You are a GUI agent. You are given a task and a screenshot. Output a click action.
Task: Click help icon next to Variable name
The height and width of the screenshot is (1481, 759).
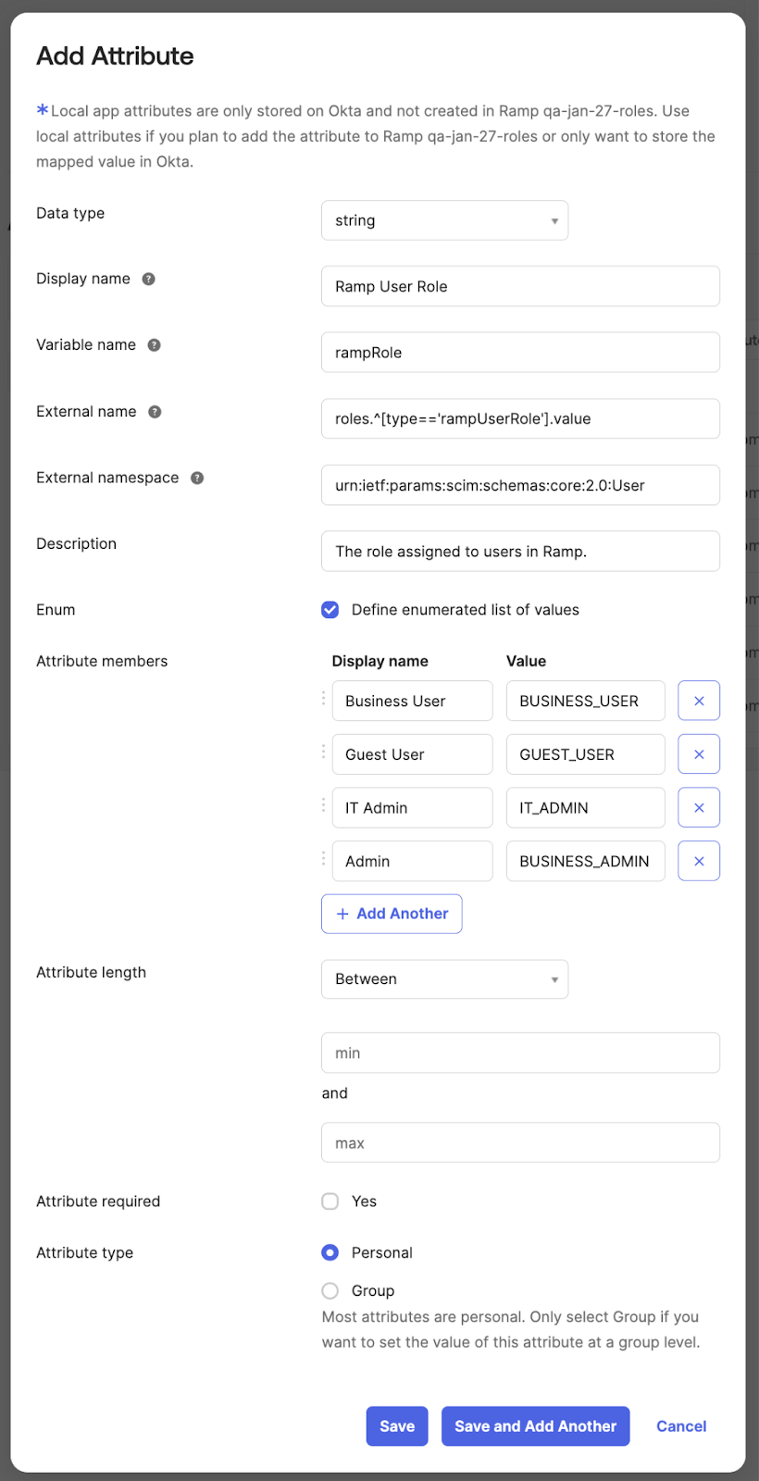pyautogui.click(x=154, y=345)
